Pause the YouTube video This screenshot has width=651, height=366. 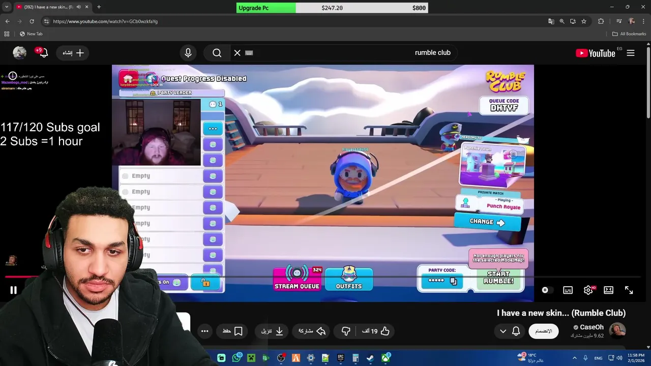click(14, 290)
